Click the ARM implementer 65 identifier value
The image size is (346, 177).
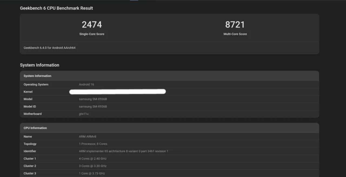coord(124,151)
